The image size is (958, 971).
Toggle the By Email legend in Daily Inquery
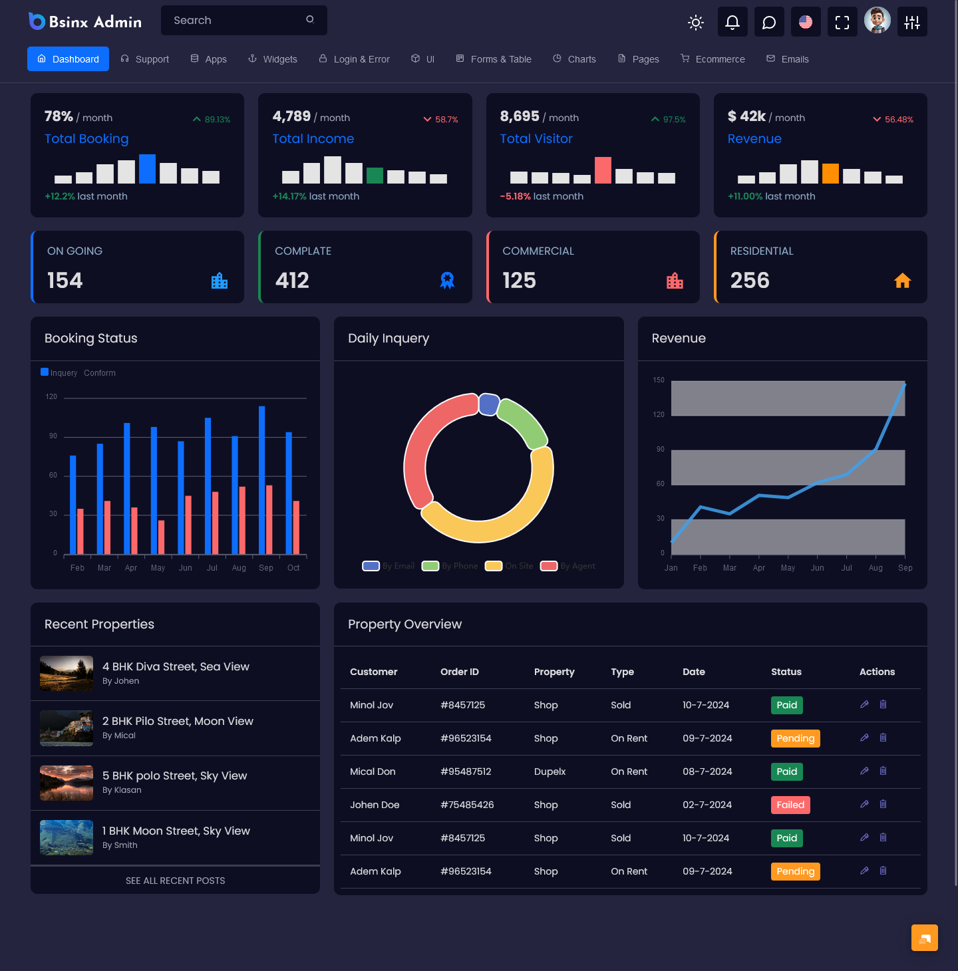coord(389,566)
